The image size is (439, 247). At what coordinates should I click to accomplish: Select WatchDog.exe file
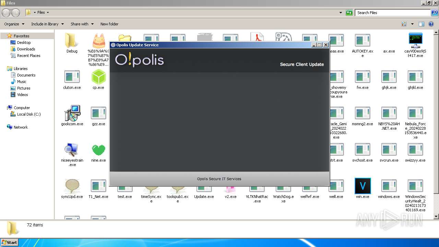283,199
